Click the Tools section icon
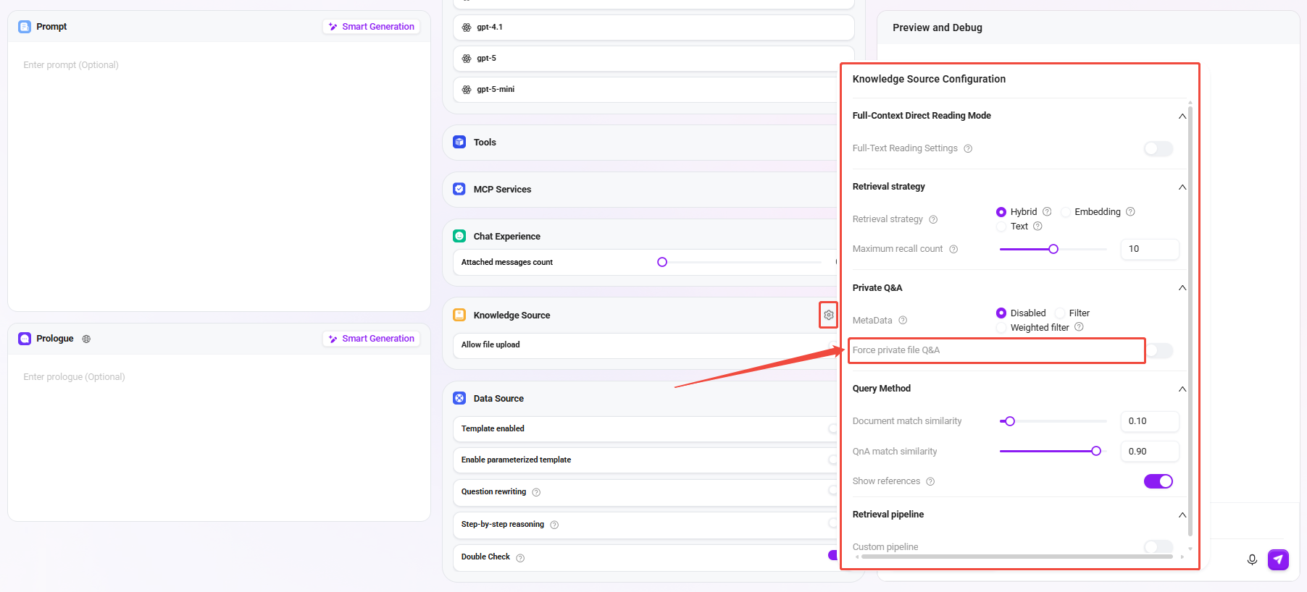The height and width of the screenshot is (592, 1307). click(x=459, y=142)
